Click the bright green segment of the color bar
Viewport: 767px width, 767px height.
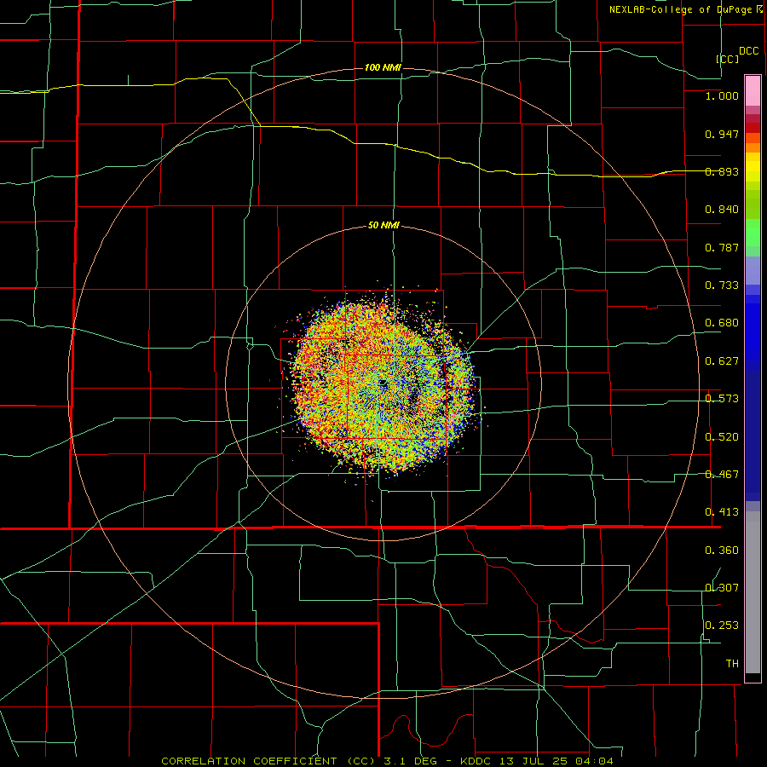click(x=753, y=233)
